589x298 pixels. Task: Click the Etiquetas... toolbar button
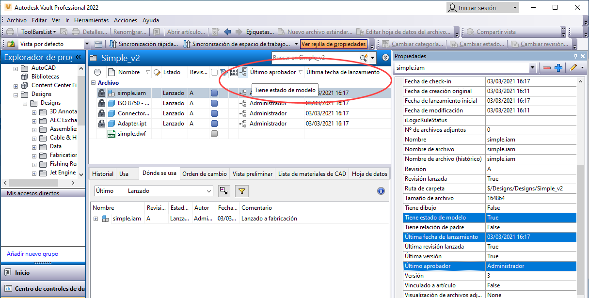(x=260, y=32)
